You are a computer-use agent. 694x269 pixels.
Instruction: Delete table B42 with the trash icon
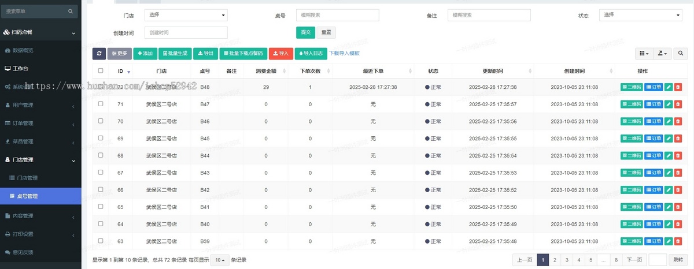click(x=678, y=190)
